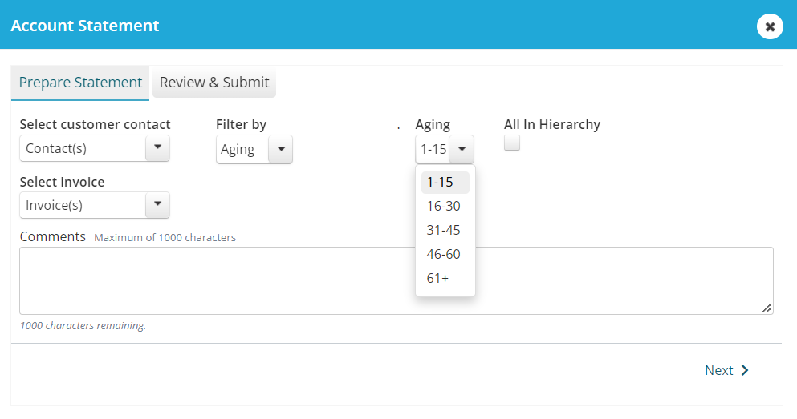Select the Prepare Statement tab
The height and width of the screenshot is (419, 797).
pos(80,83)
